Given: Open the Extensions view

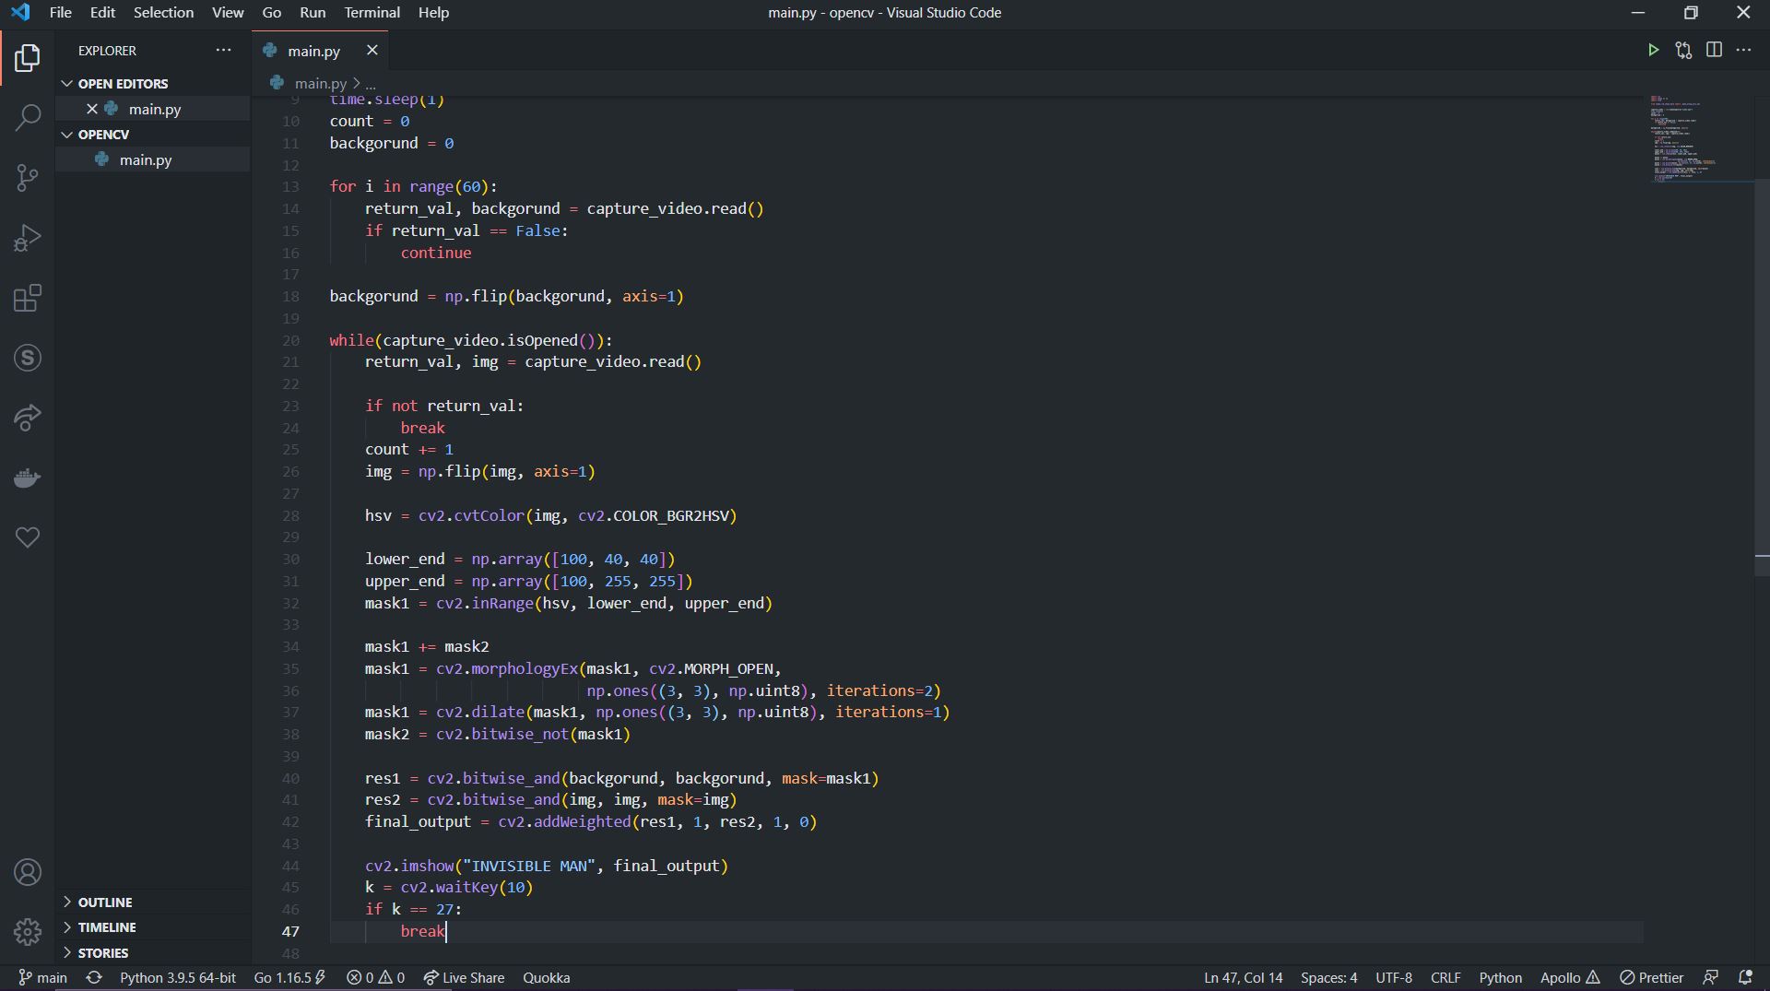Looking at the screenshot, I should 28,298.
